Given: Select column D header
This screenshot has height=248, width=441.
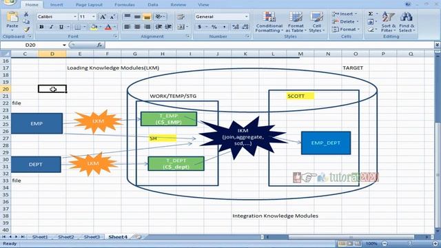Looking at the screenshot, I should click(52, 54).
